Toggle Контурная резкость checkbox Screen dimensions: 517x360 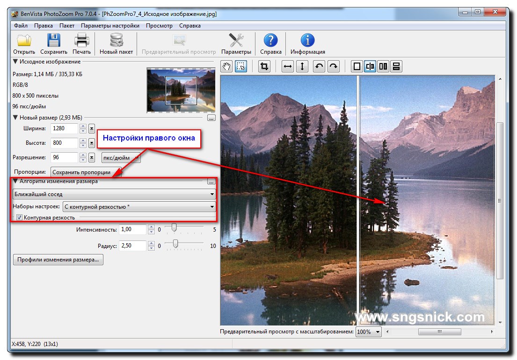(20, 218)
